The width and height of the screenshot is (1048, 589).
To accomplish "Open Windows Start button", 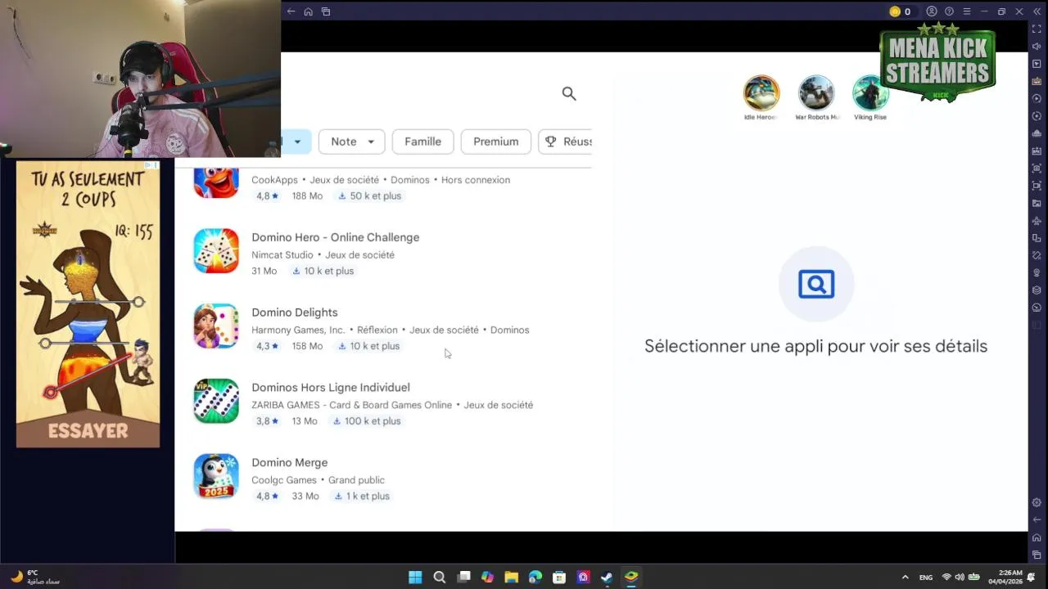I will 415,577.
